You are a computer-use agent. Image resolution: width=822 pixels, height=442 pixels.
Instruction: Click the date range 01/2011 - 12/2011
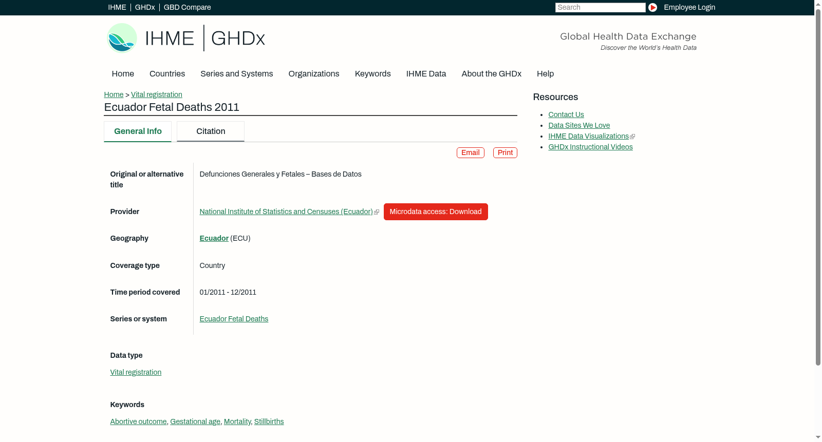(x=228, y=292)
